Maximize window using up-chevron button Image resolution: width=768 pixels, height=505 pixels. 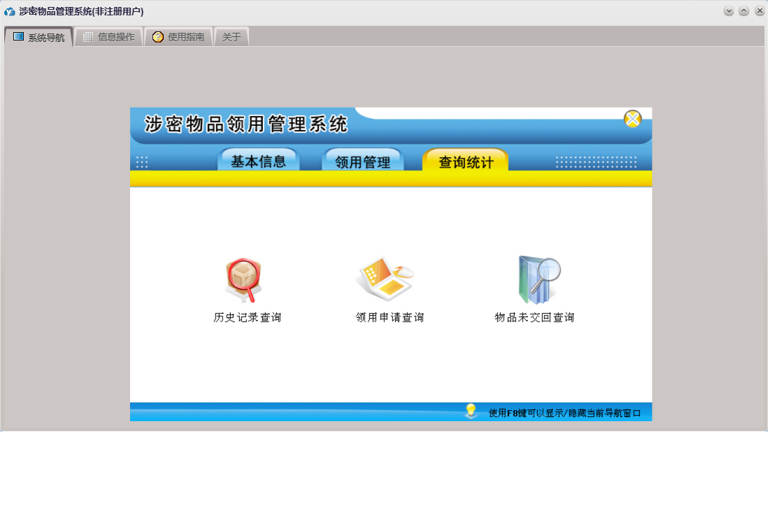pyautogui.click(x=744, y=10)
